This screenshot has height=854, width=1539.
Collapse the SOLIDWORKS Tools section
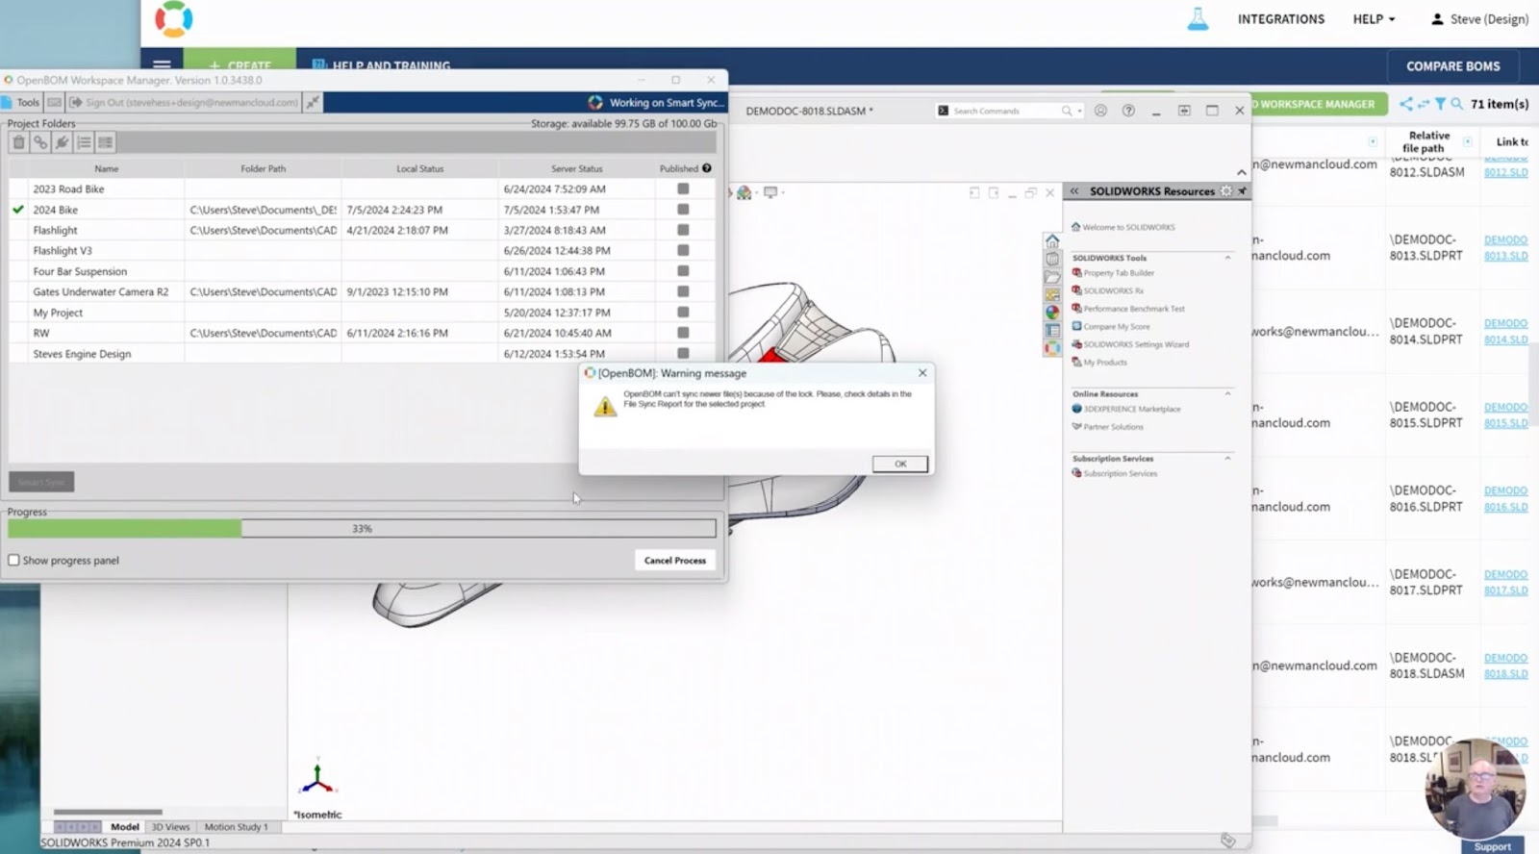(1227, 258)
